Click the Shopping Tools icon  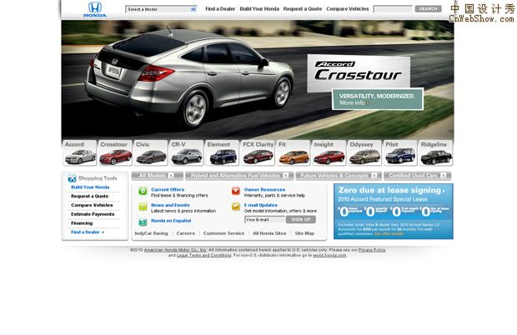pos(72,178)
